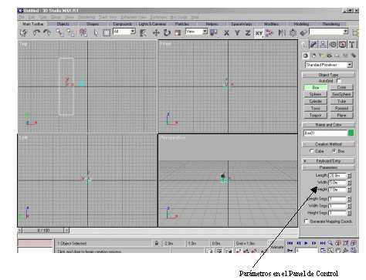This screenshot has width=366, height=280.
Task: Click the Mirror selected objects icon
Action: (282, 33)
